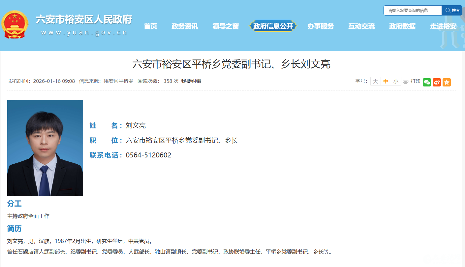The width and height of the screenshot is (465, 267).
Task: Share the page using the Weibo icon
Action: [x=437, y=82]
